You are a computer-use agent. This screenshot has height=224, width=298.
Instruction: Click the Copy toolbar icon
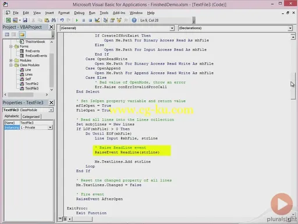[x=40, y=20]
